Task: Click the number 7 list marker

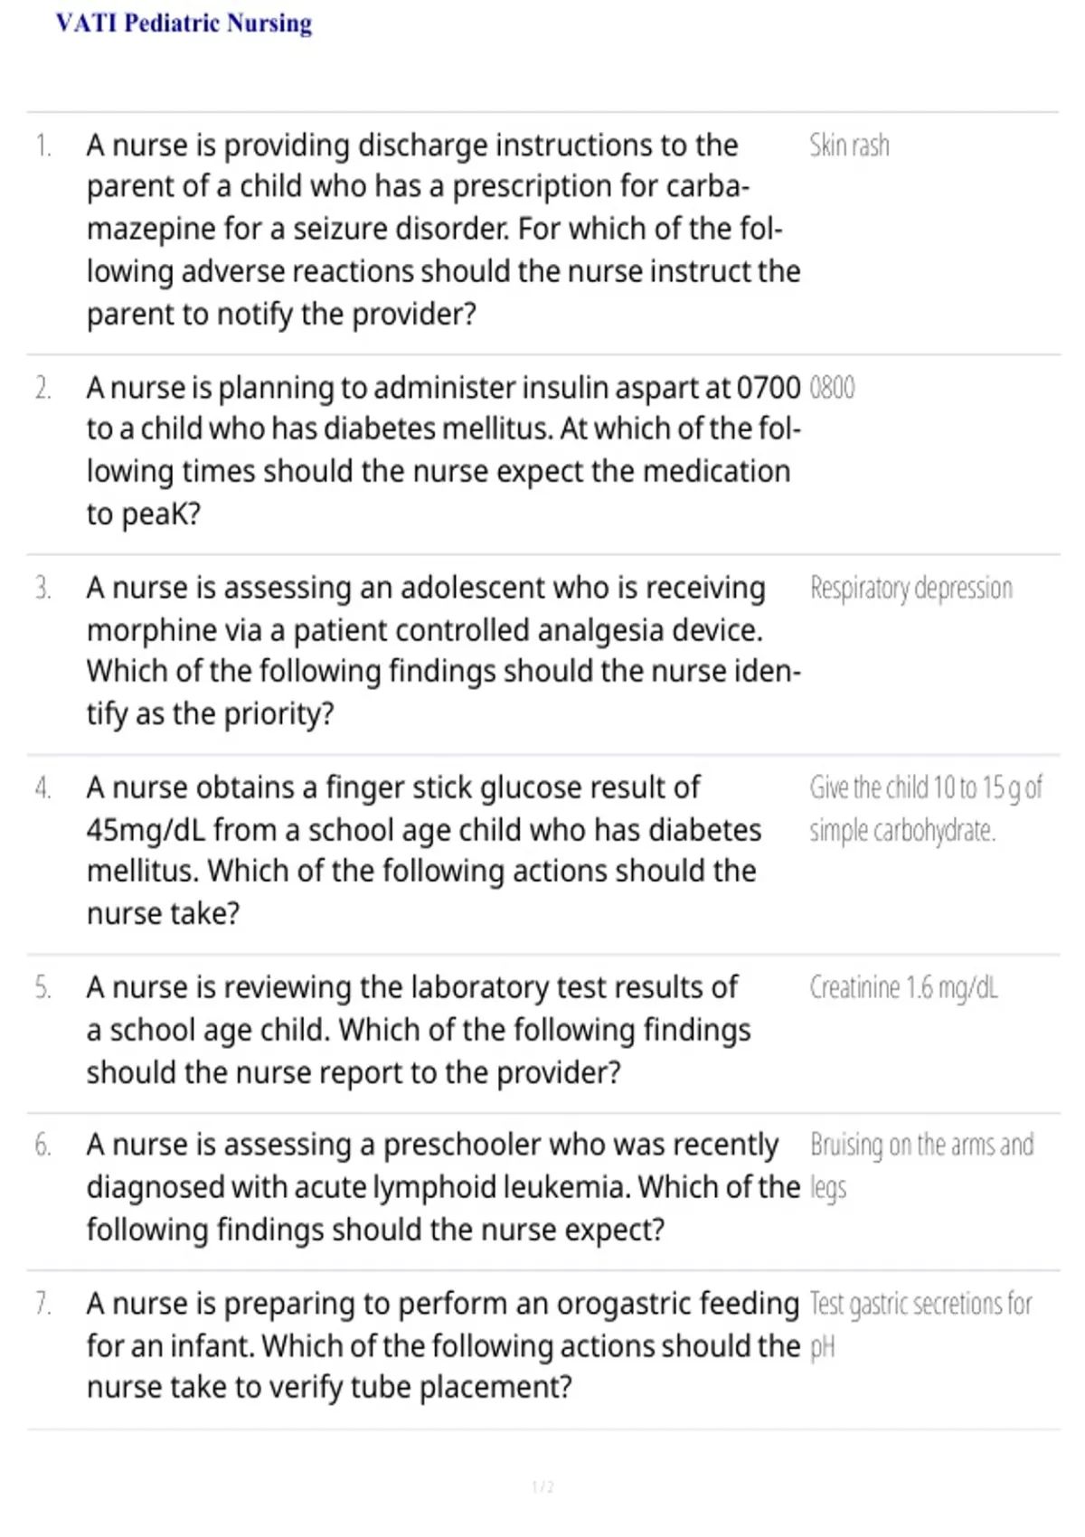Action: [x=42, y=1303]
